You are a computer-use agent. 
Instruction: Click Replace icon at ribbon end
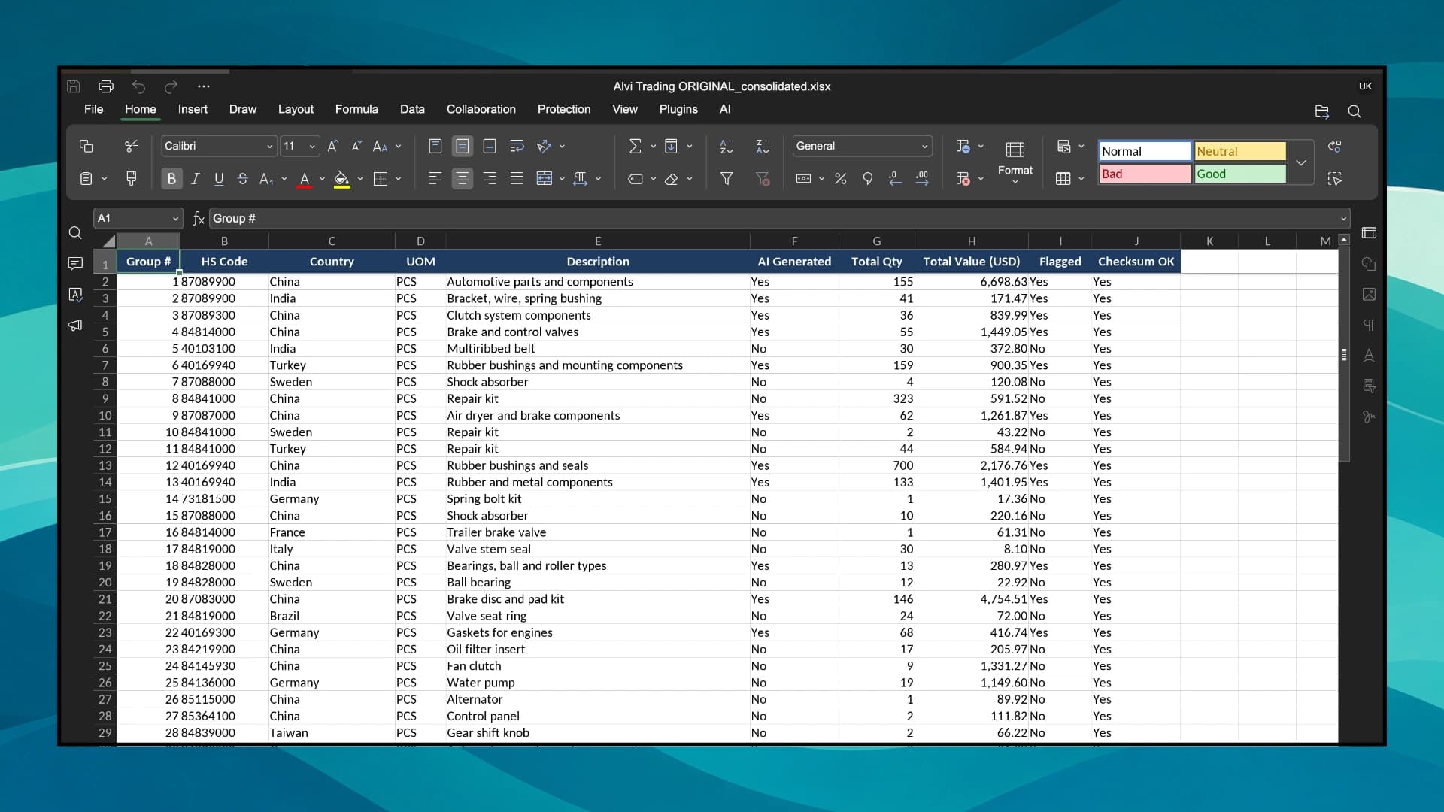(x=1335, y=146)
